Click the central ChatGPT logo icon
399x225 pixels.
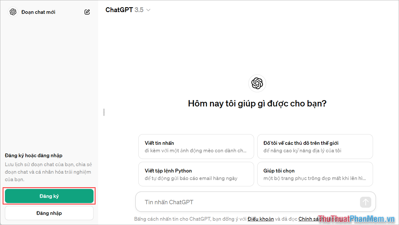tap(257, 83)
